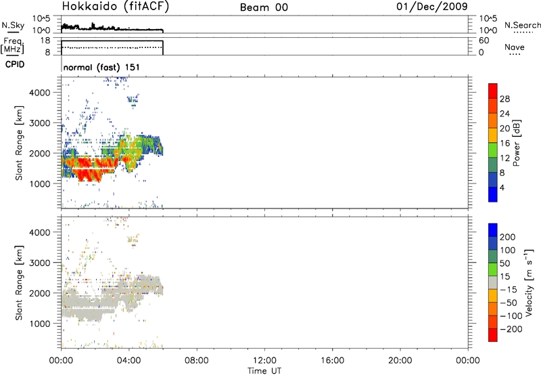The width and height of the screenshot is (541, 375).
Task: Click the "normal (fast) 151" mode text
Action: (x=102, y=67)
